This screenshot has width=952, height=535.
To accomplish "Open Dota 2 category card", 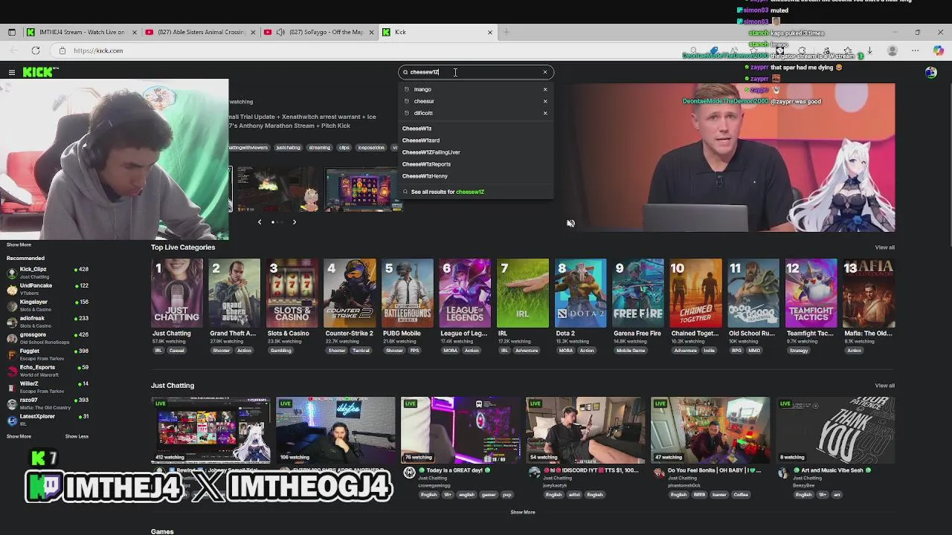I will 580,294.
